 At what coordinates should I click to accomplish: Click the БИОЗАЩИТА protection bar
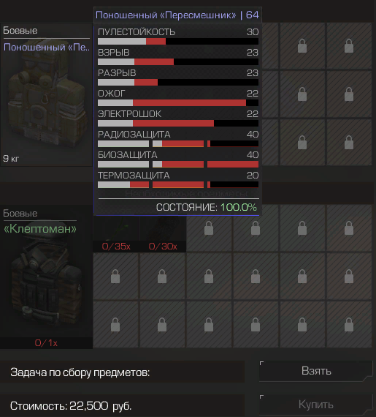178,164
